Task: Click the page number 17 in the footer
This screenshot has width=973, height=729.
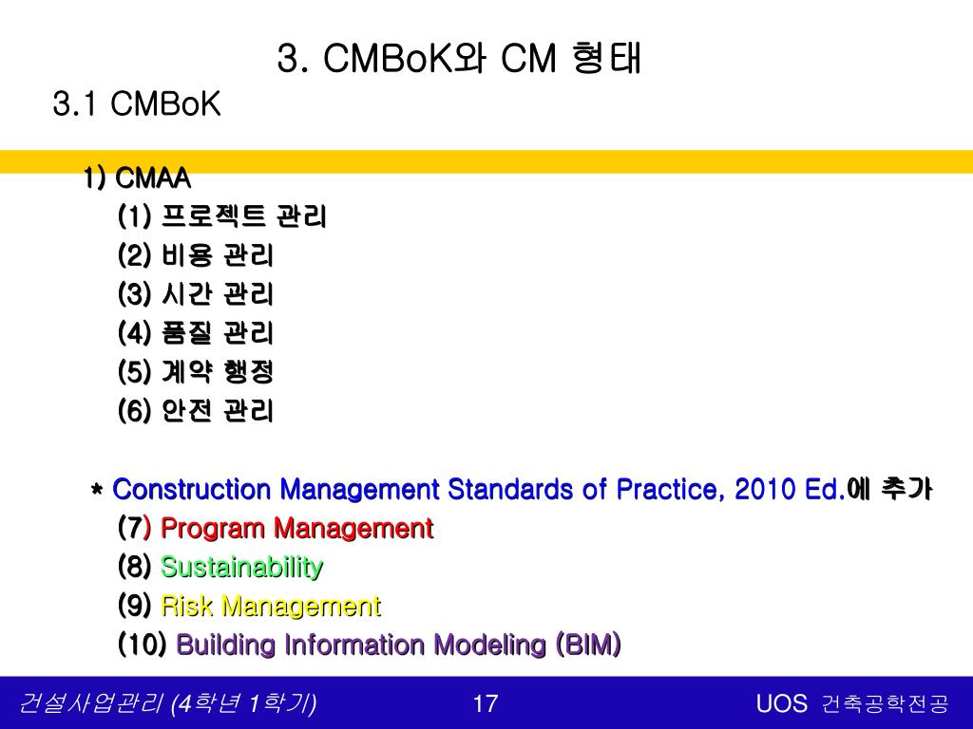Action: 486,703
